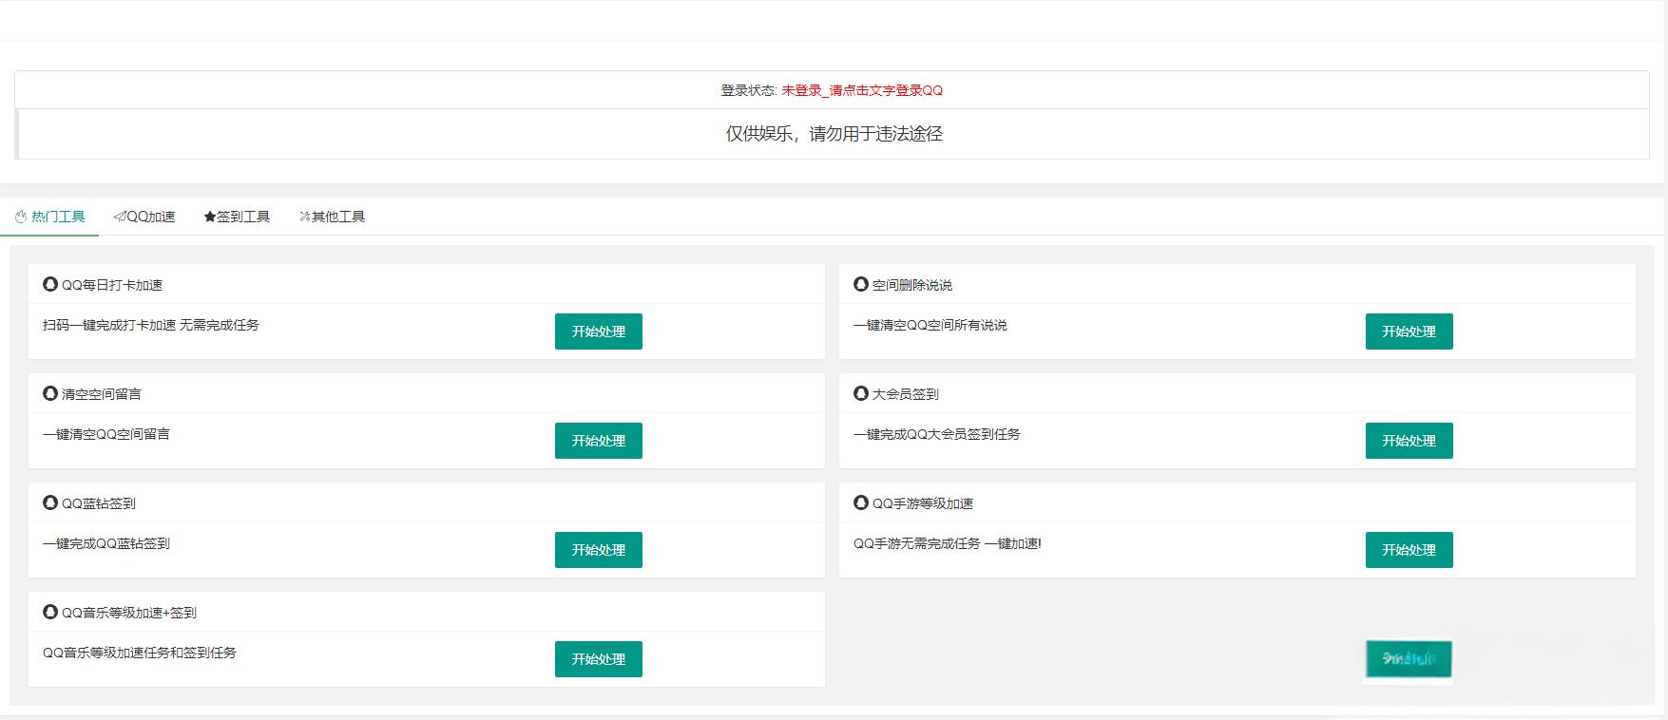This screenshot has height=720, width=1668.
Task: Start processing QQ每日打卡加速
Action: pyautogui.click(x=599, y=332)
